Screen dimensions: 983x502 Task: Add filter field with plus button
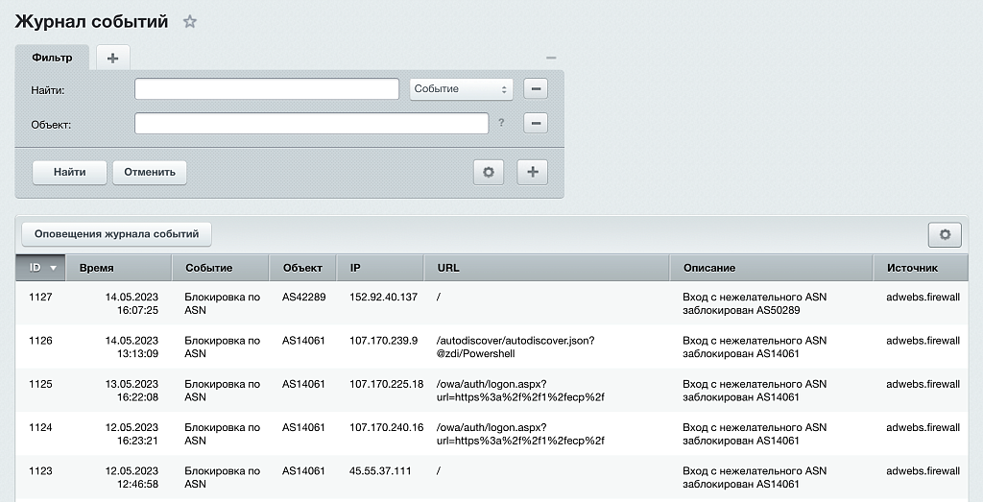pyautogui.click(x=532, y=173)
